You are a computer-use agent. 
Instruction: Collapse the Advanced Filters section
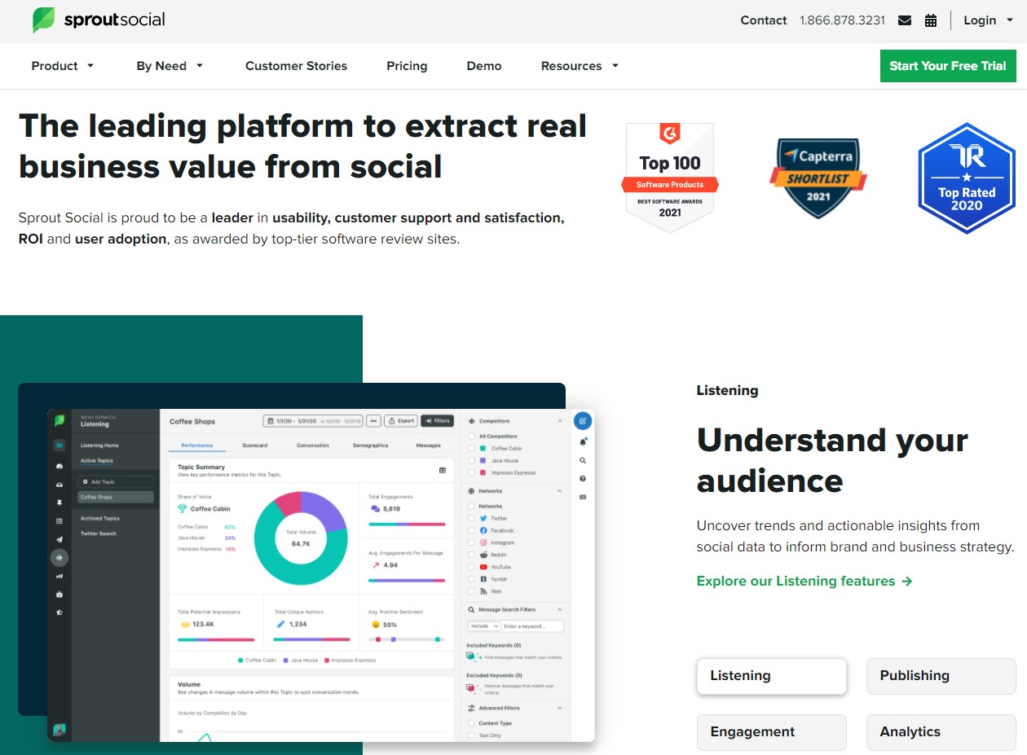tap(560, 709)
